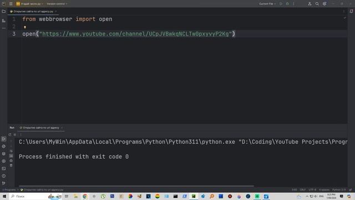
Task: Click the Programs breadcrumb in status bar
Action: coord(9,190)
